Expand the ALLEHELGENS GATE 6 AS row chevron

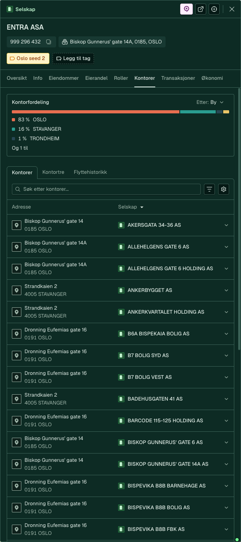click(226, 247)
